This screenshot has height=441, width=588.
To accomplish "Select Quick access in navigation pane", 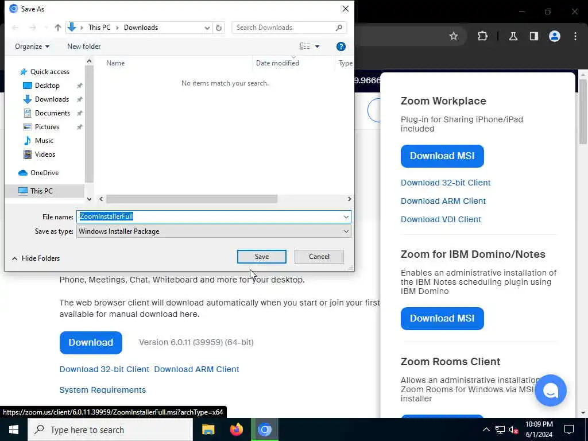I will coord(49,72).
